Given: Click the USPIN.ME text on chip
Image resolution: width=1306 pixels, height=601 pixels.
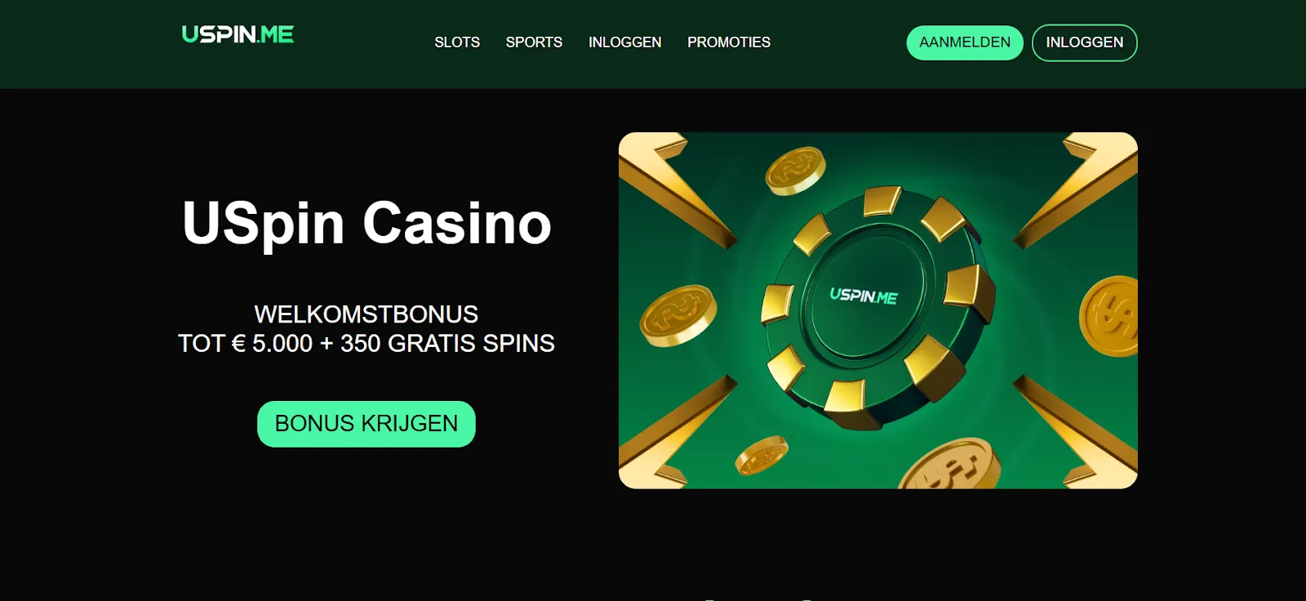Looking at the screenshot, I should 864,296.
